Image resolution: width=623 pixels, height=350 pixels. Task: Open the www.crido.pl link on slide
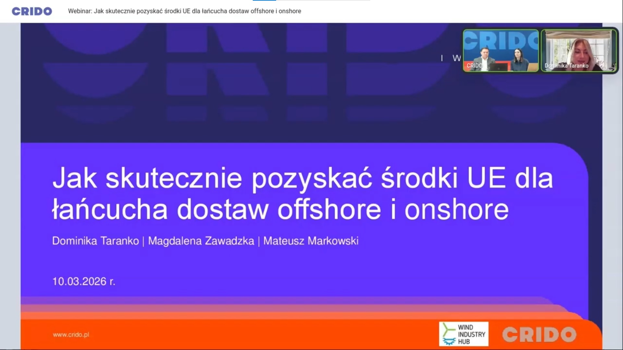(x=71, y=335)
